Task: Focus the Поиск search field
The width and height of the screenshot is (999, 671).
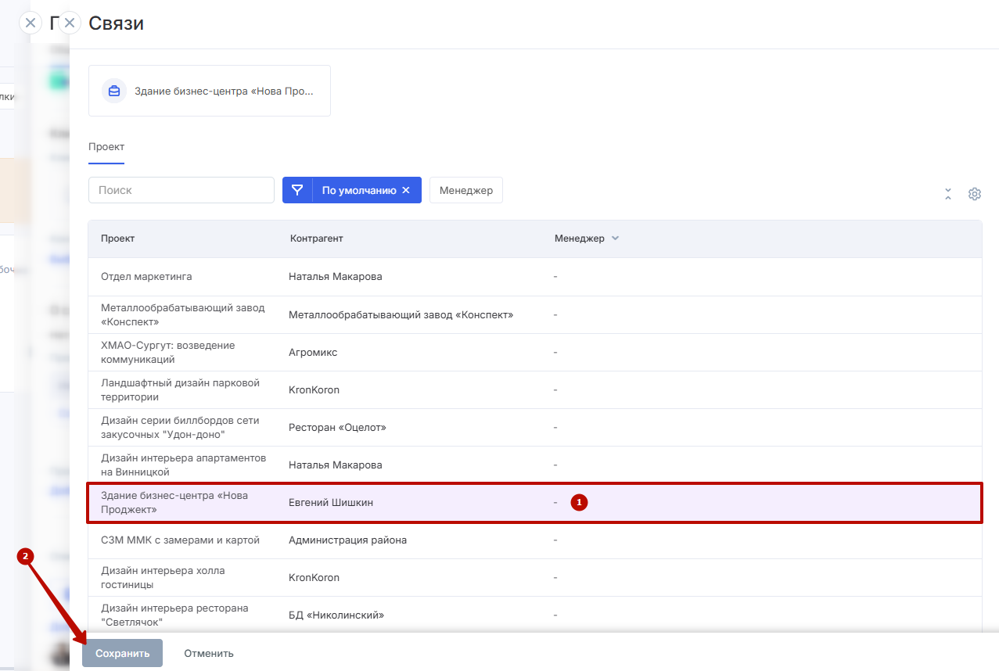Action: (181, 190)
